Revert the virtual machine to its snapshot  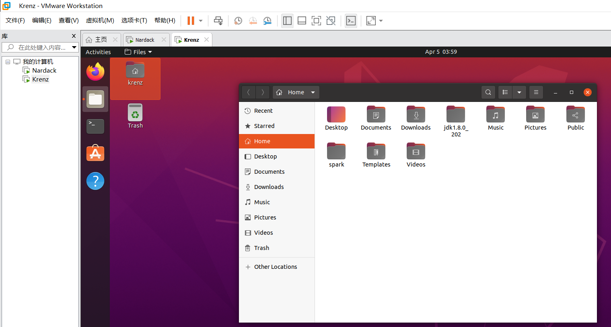[253, 20]
